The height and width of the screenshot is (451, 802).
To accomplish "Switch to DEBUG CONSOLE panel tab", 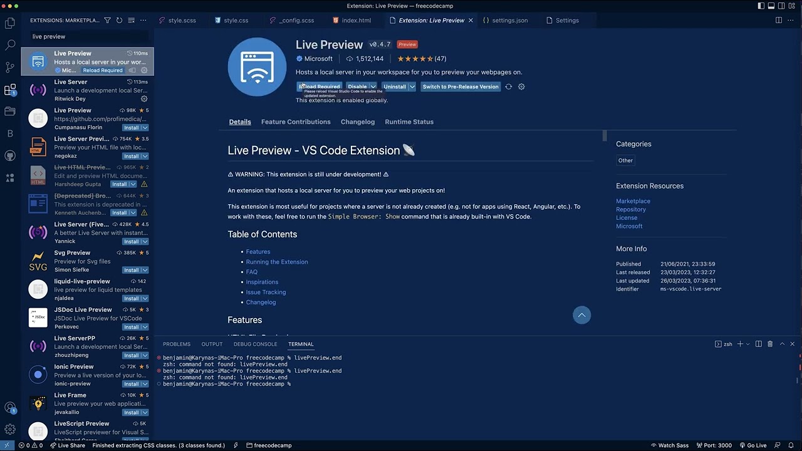I will 255,344.
